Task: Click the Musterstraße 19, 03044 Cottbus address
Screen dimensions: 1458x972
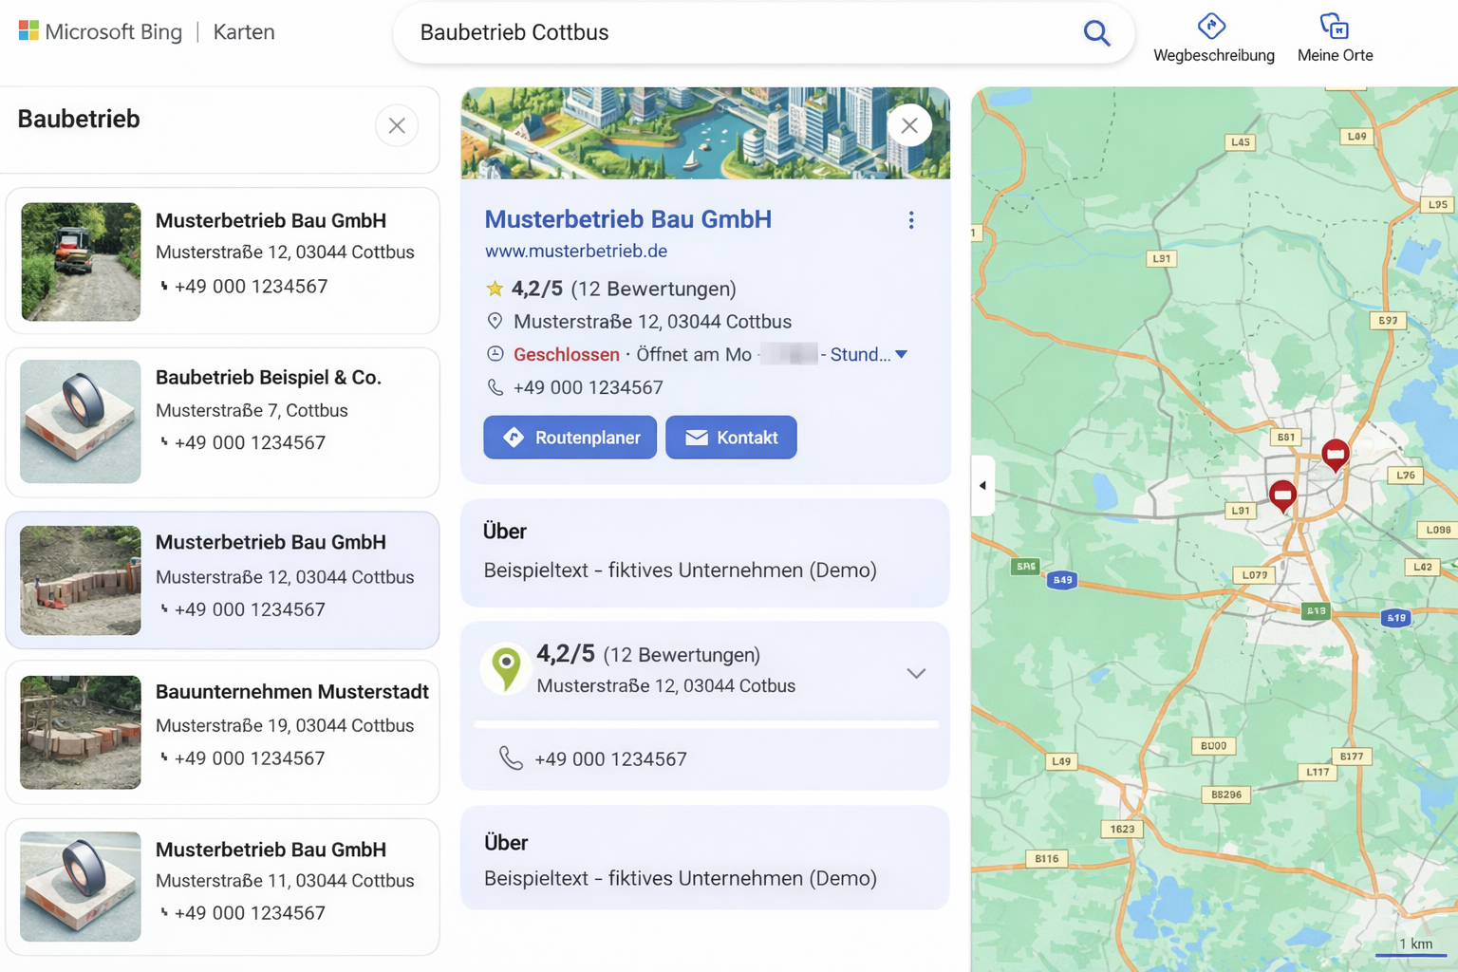Action: pyautogui.click(x=285, y=725)
